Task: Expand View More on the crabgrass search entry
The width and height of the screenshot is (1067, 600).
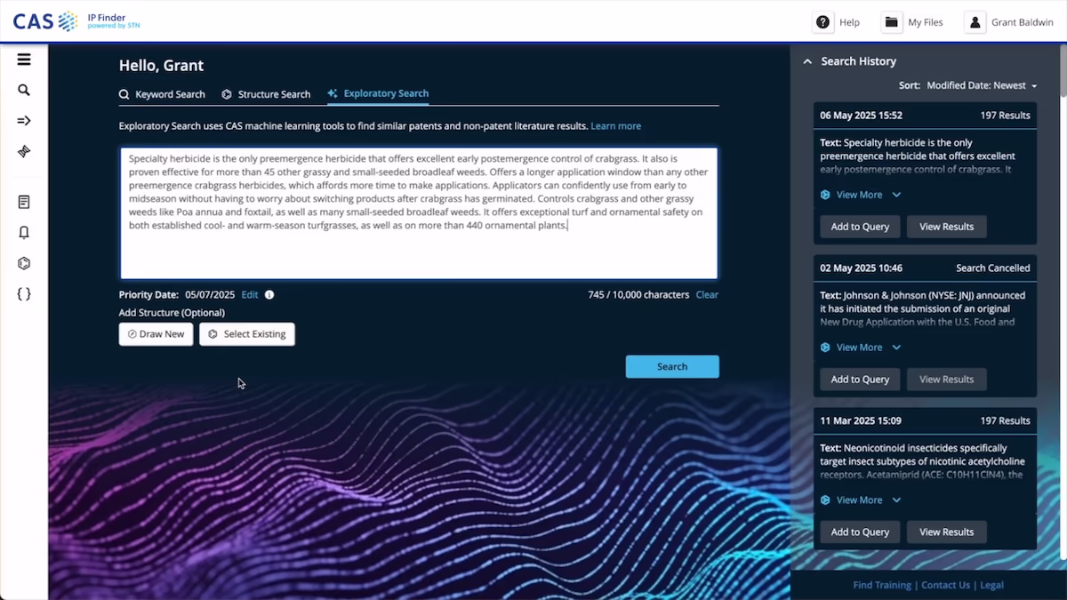Action: [x=860, y=194]
